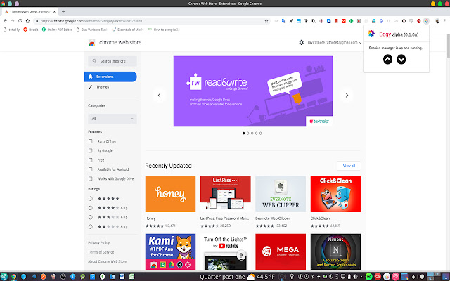Open Google Translate extension icon

click(x=283, y=21)
